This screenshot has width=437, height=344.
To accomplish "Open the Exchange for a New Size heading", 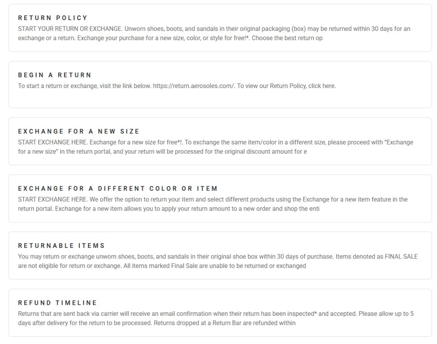I will (x=79, y=131).
